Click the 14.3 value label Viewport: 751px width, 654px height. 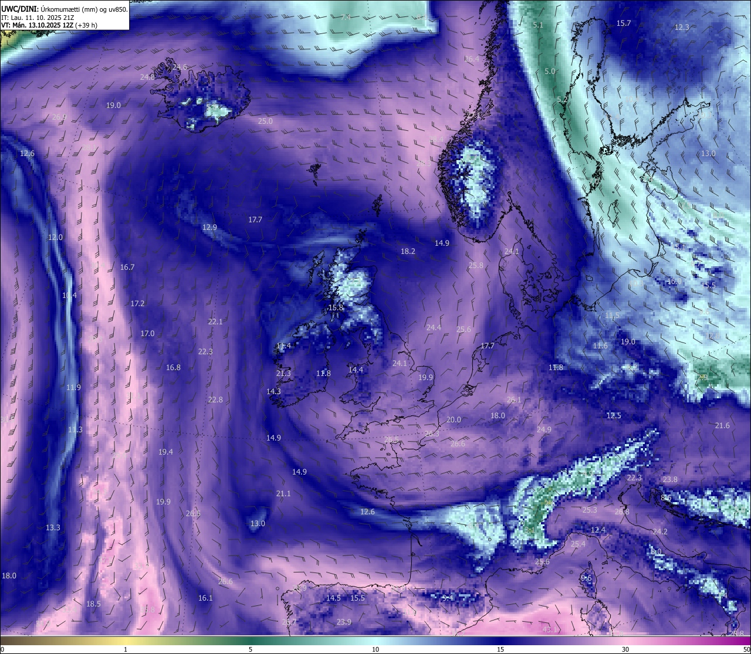(x=273, y=392)
